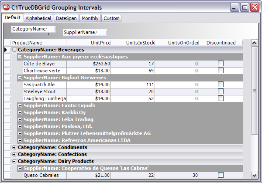Switch to the Alphabetical tab

click(x=38, y=18)
